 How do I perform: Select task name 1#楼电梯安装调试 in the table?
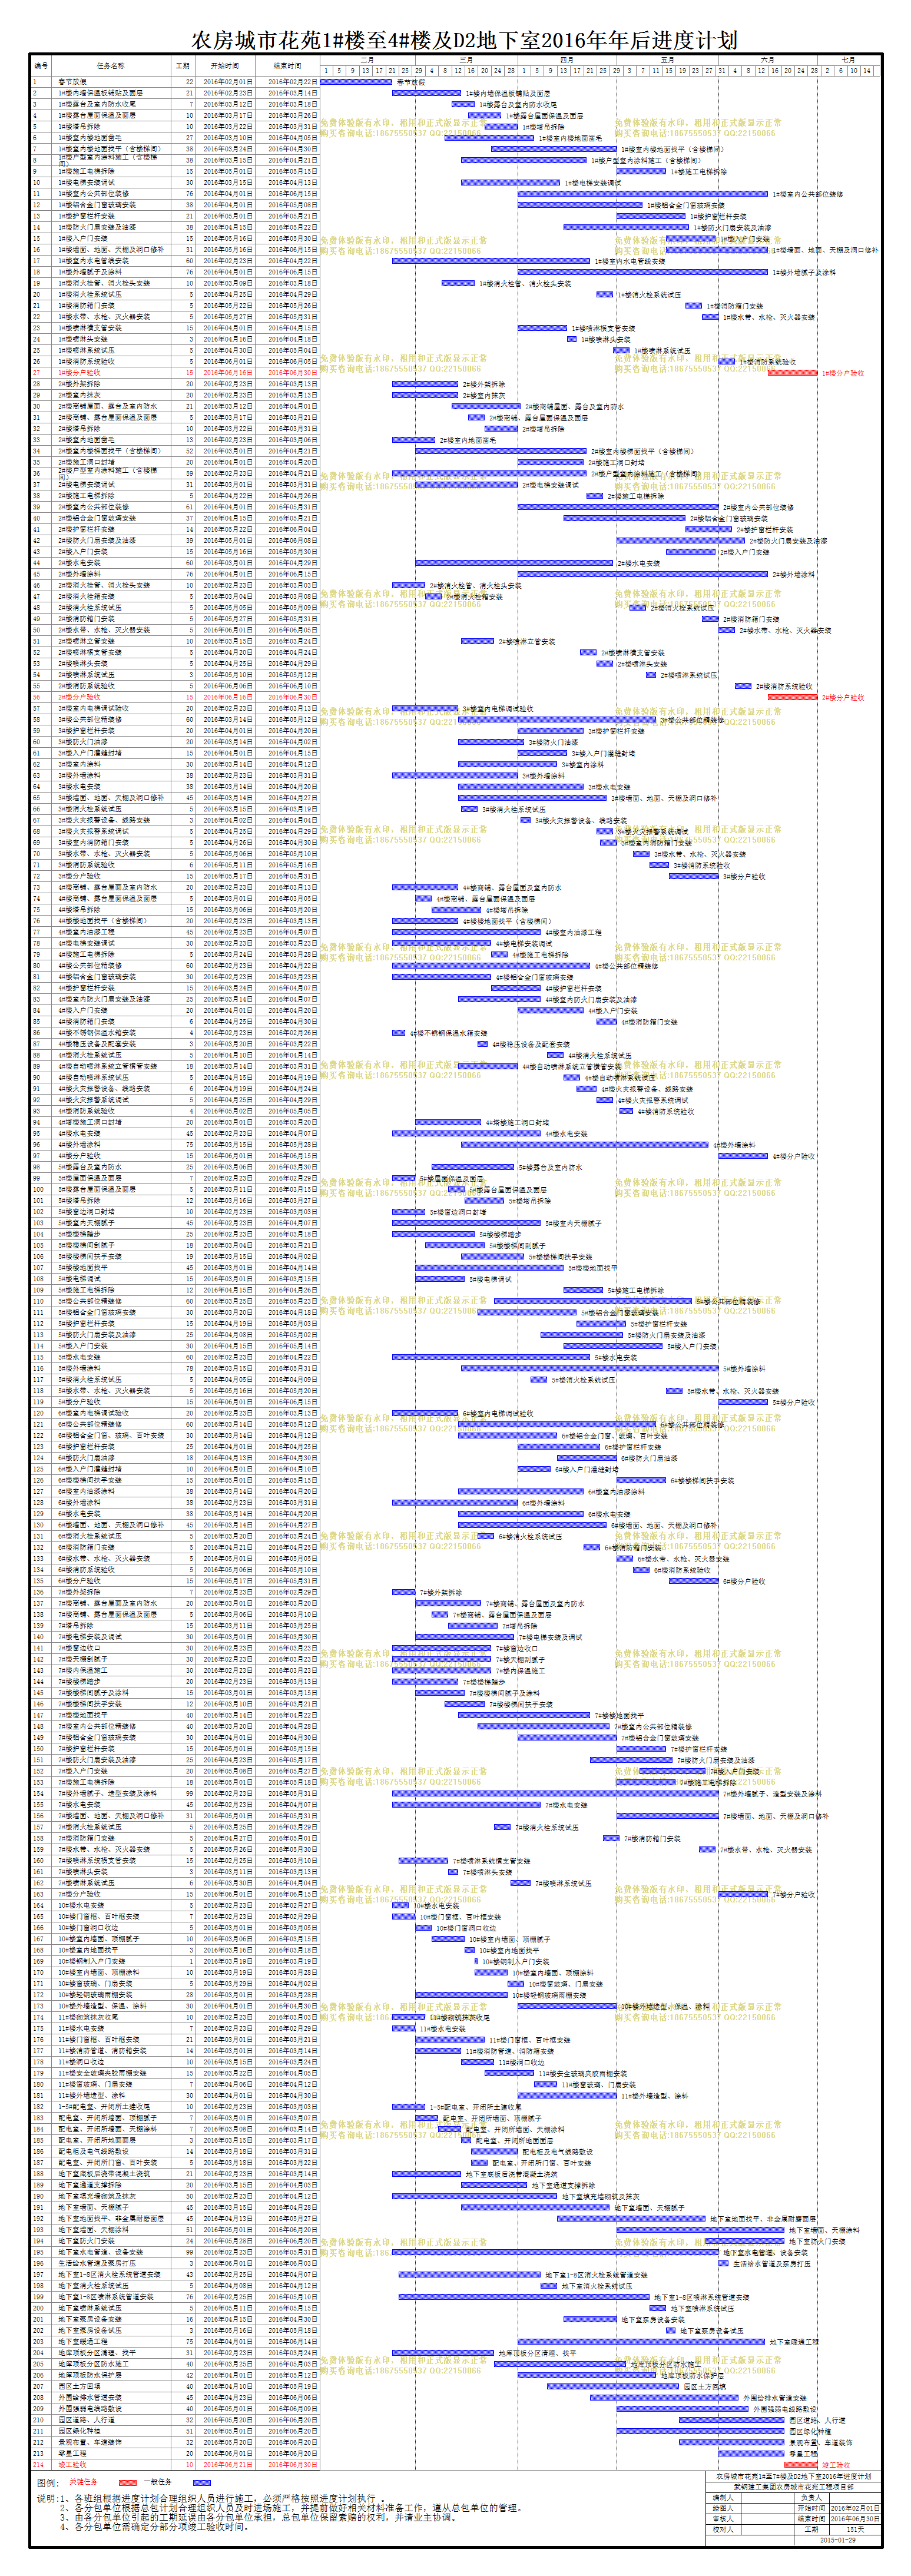[x=87, y=183]
